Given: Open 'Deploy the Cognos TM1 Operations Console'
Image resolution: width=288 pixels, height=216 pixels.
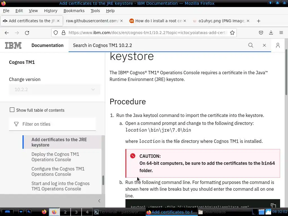Looking at the screenshot, I should coord(55,157).
